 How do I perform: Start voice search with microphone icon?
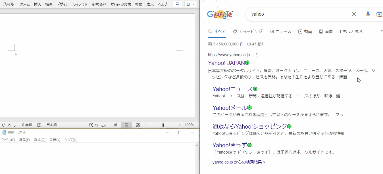[x=368, y=14]
